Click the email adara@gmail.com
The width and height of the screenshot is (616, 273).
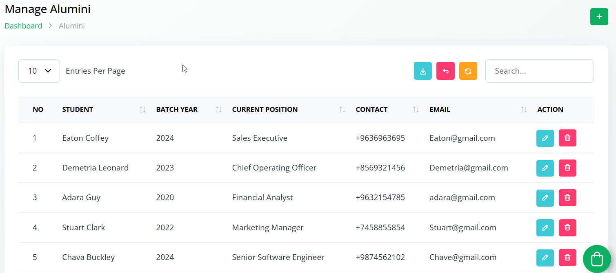[462, 198]
